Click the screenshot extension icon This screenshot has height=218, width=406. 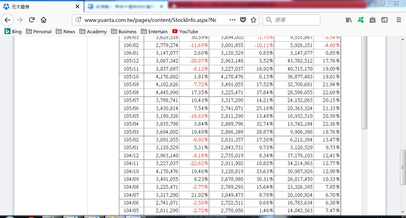(373, 20)
